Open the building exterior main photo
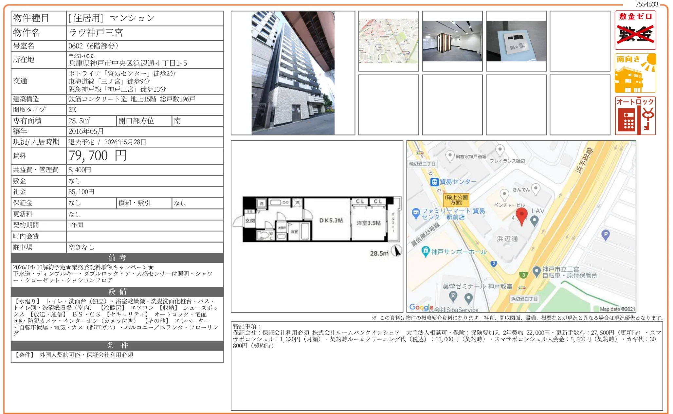The image size is (673, 414). click(293, 73)
